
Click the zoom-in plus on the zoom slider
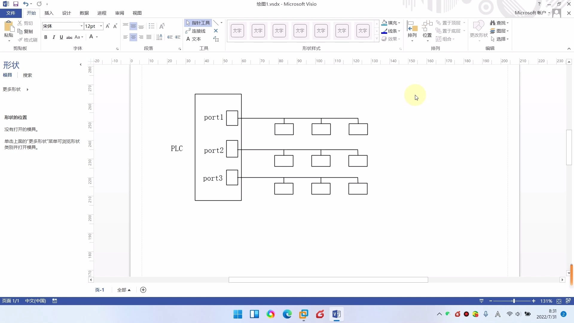click(x=534, y=301)
